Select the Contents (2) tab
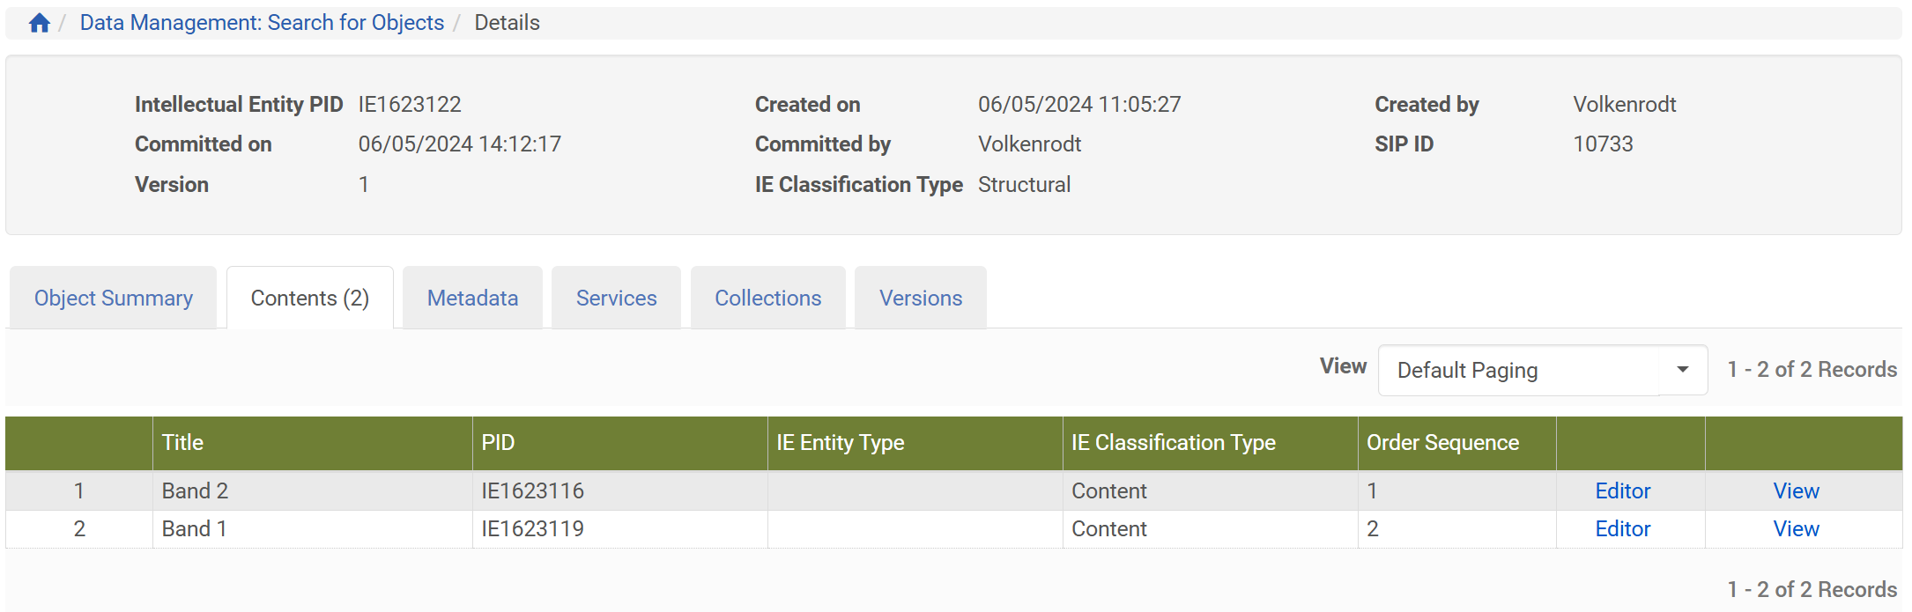 309,299
